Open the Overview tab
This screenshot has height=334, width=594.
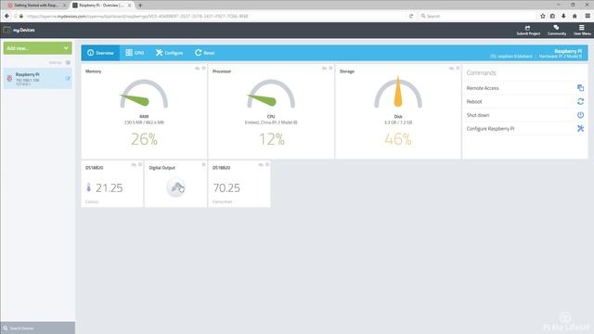point(100,53)
